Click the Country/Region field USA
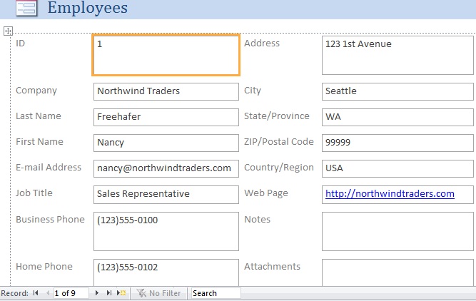This screenshot has height=301, width=476. tap(397, 168)
